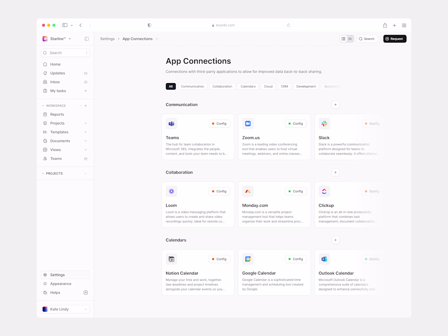Open Kate Lindy account options ellipsis

86,309
